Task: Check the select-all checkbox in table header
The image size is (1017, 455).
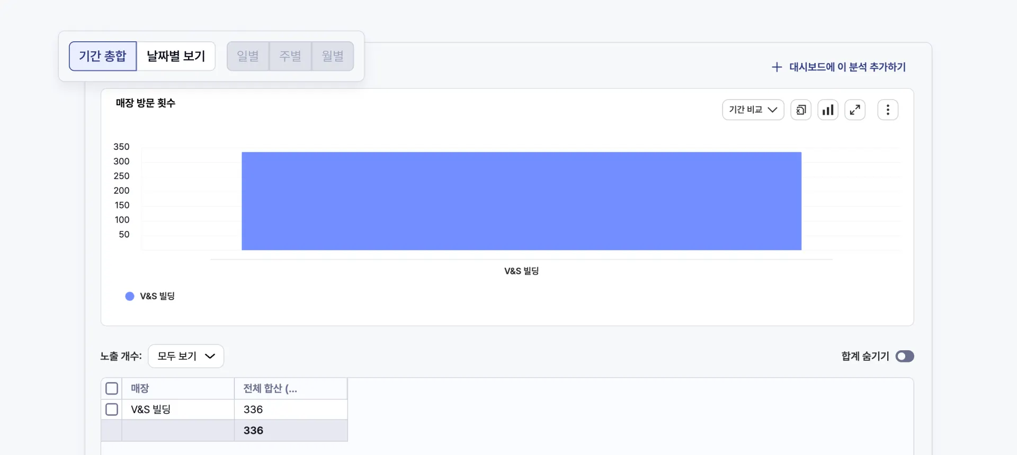Action: point(112,388)
